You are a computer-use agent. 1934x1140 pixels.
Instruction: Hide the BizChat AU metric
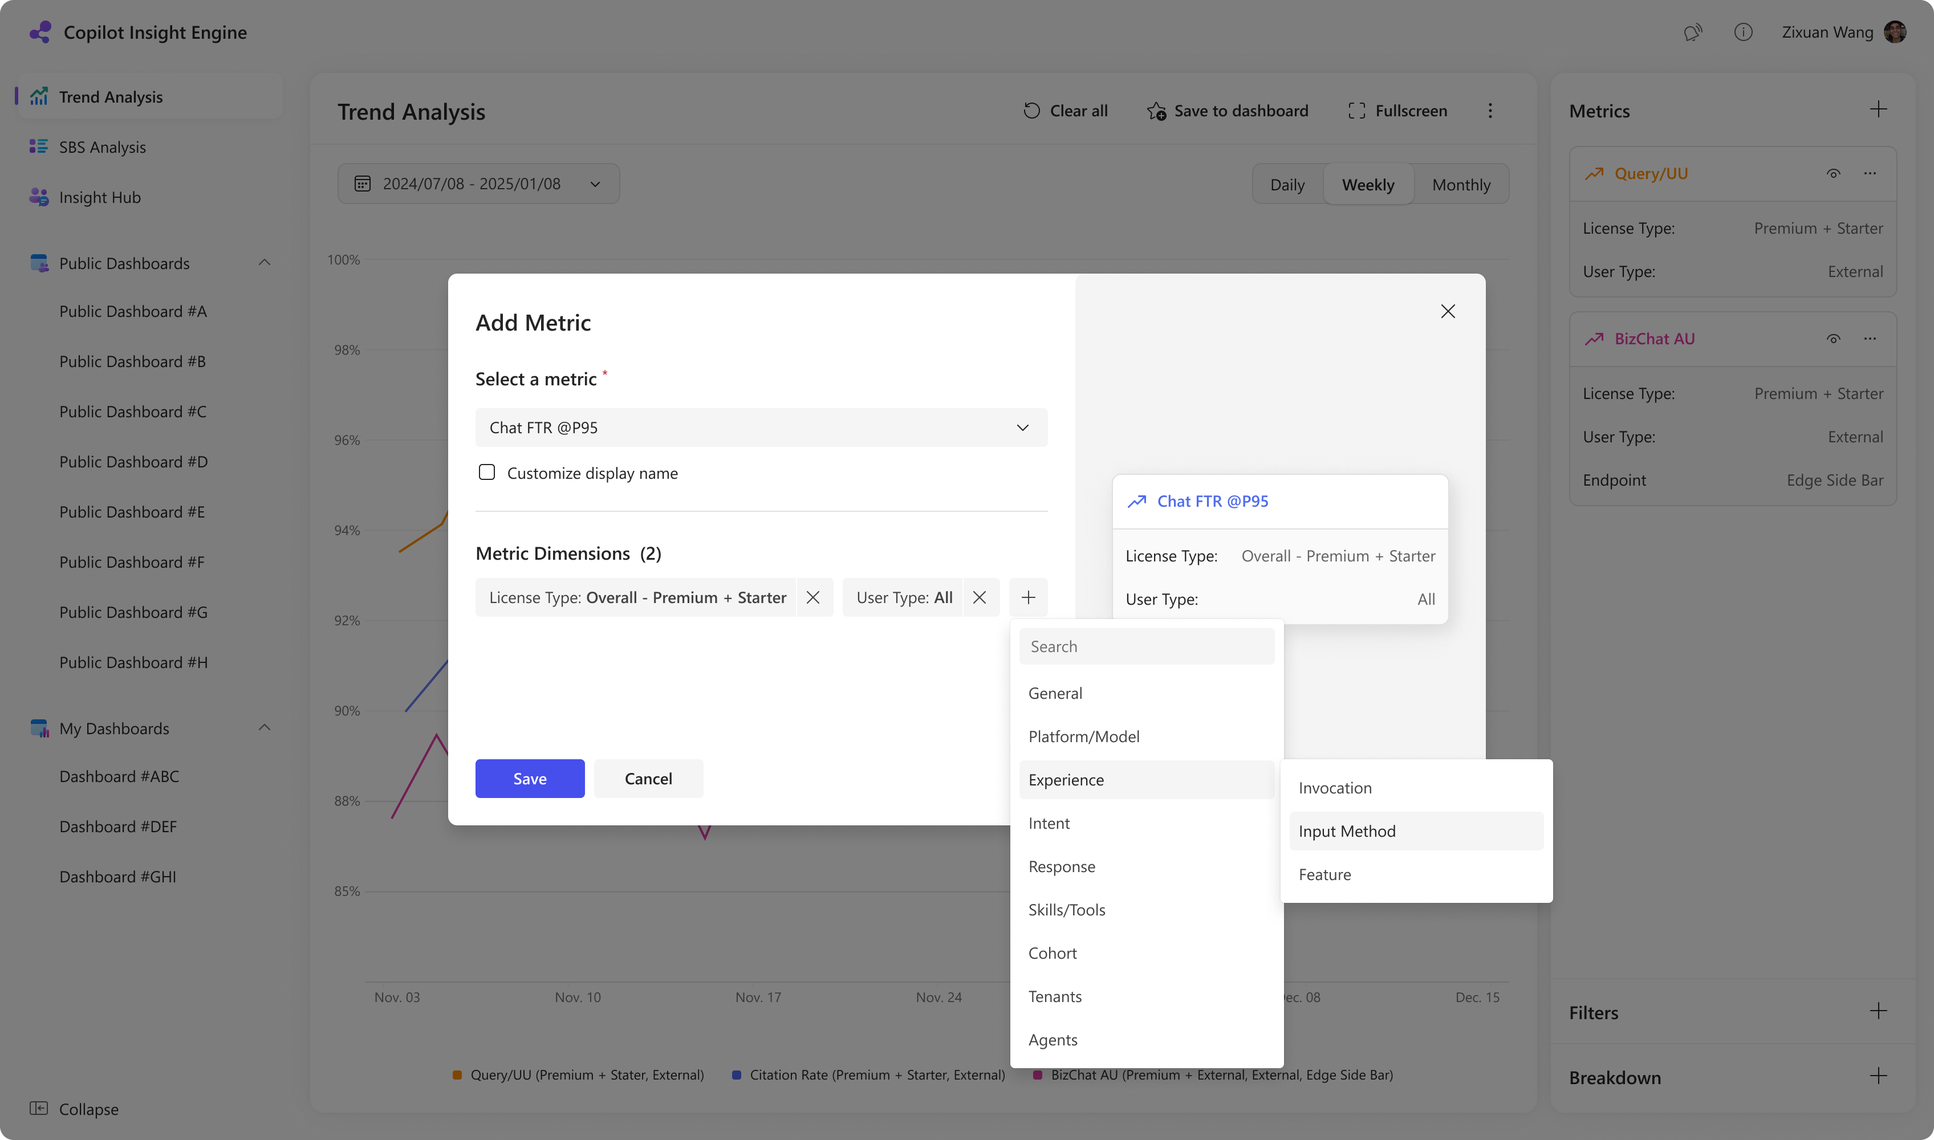[x=1833, y=339]
